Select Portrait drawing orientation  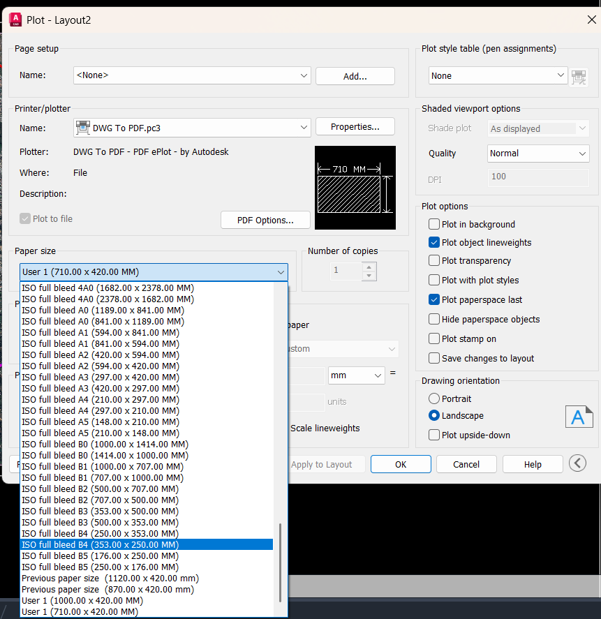[x=434, y=399]
